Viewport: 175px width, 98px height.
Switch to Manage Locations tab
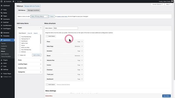[x=33, y=10]
